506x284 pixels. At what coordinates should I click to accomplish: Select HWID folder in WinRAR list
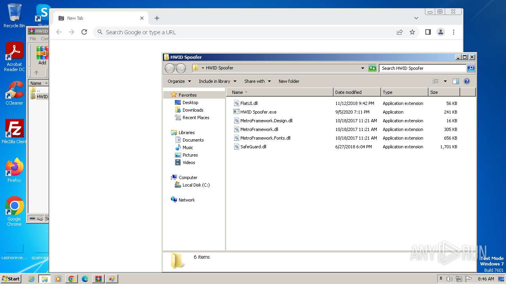click(x=40, y=97)
